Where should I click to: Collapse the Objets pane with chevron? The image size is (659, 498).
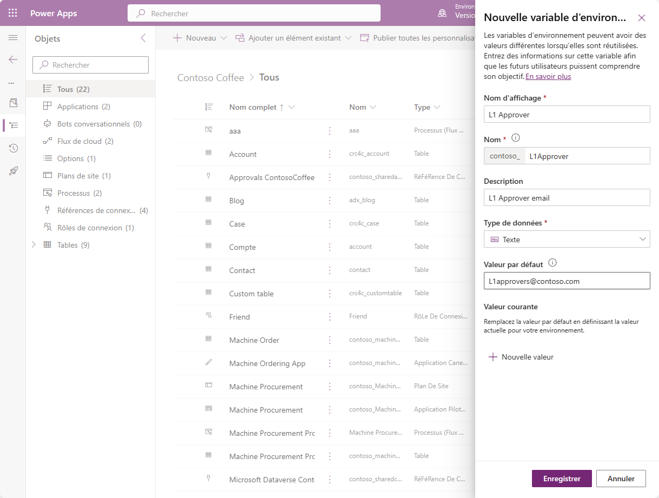(x=143, y=38)
